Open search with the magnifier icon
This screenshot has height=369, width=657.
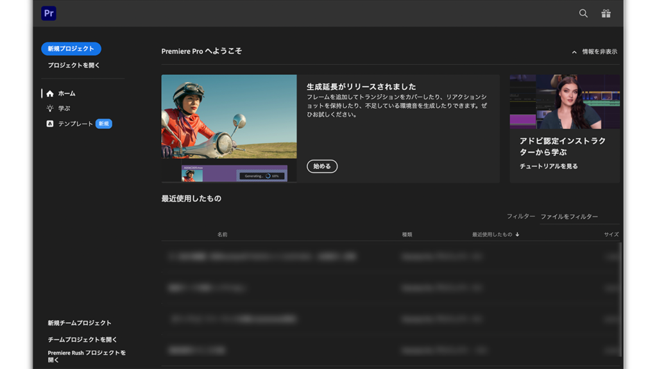click(583, 13)
